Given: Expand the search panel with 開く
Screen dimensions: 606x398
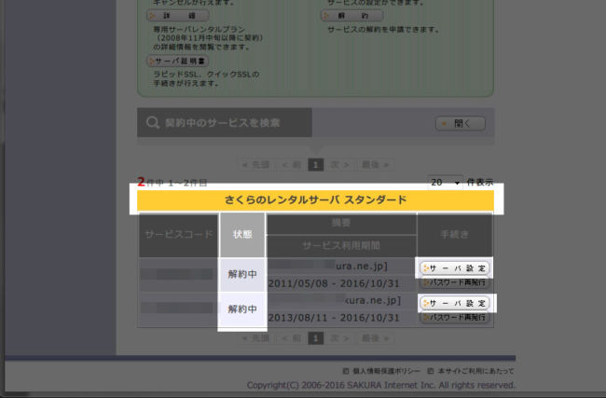Looking at the screenshot, I should click(461, 123).
